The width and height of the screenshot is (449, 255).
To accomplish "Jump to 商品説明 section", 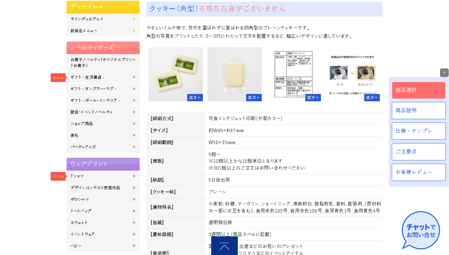I will (419, 111).
